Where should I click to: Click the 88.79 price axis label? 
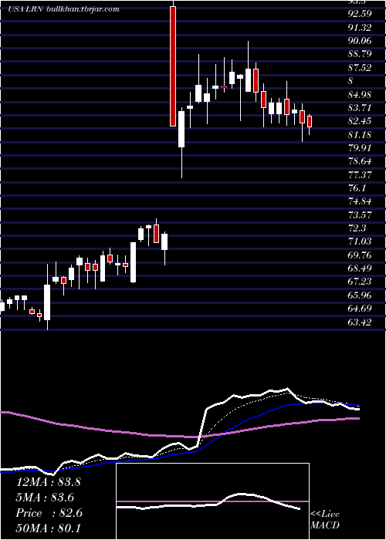pos(361,54)
